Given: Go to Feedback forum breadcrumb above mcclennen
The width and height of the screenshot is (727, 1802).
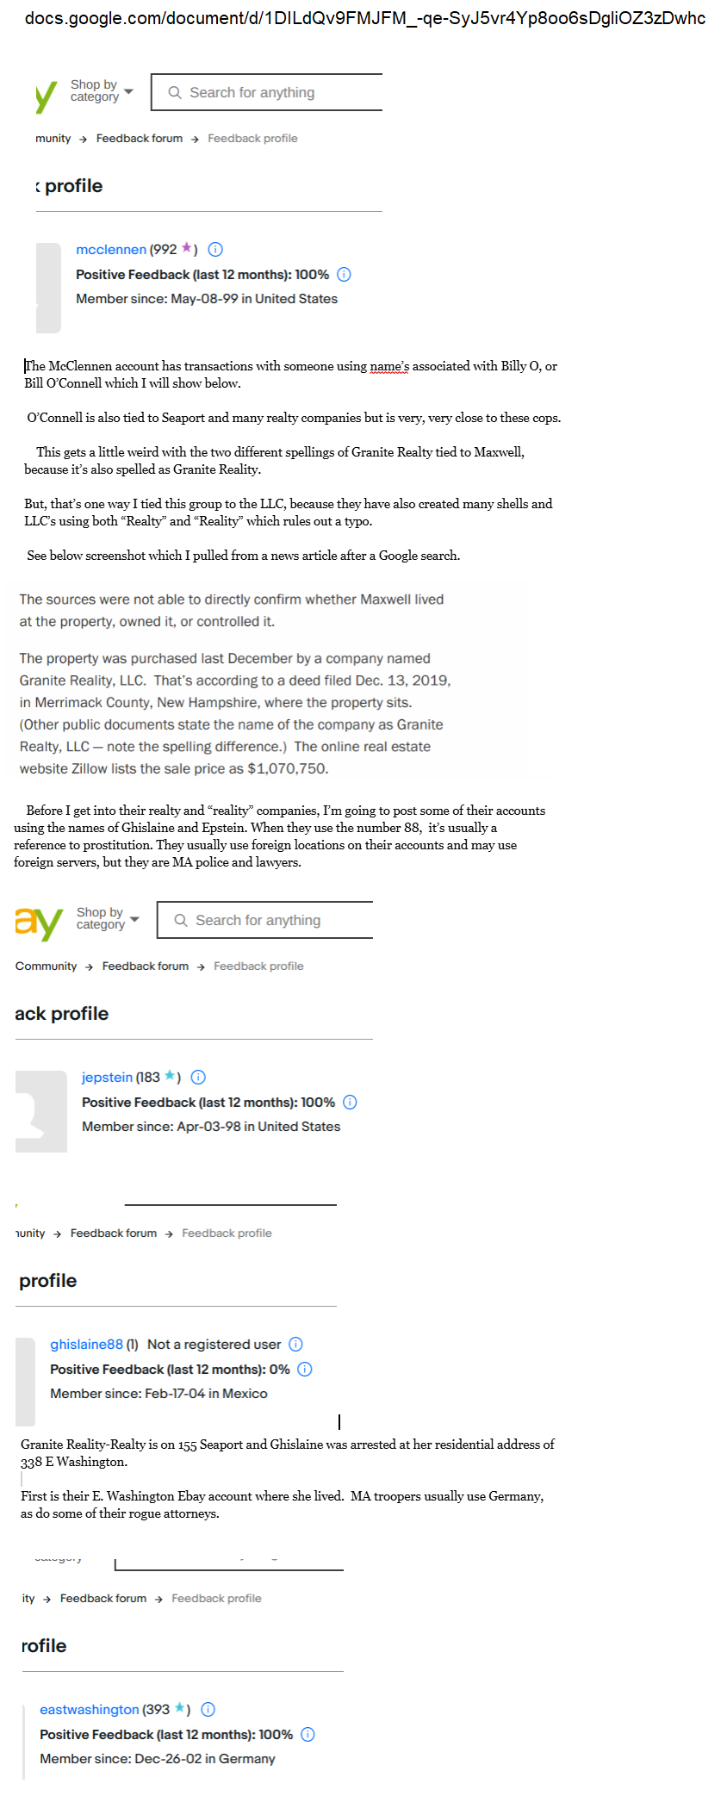Looking at the screenshot, I should (140, 139).
